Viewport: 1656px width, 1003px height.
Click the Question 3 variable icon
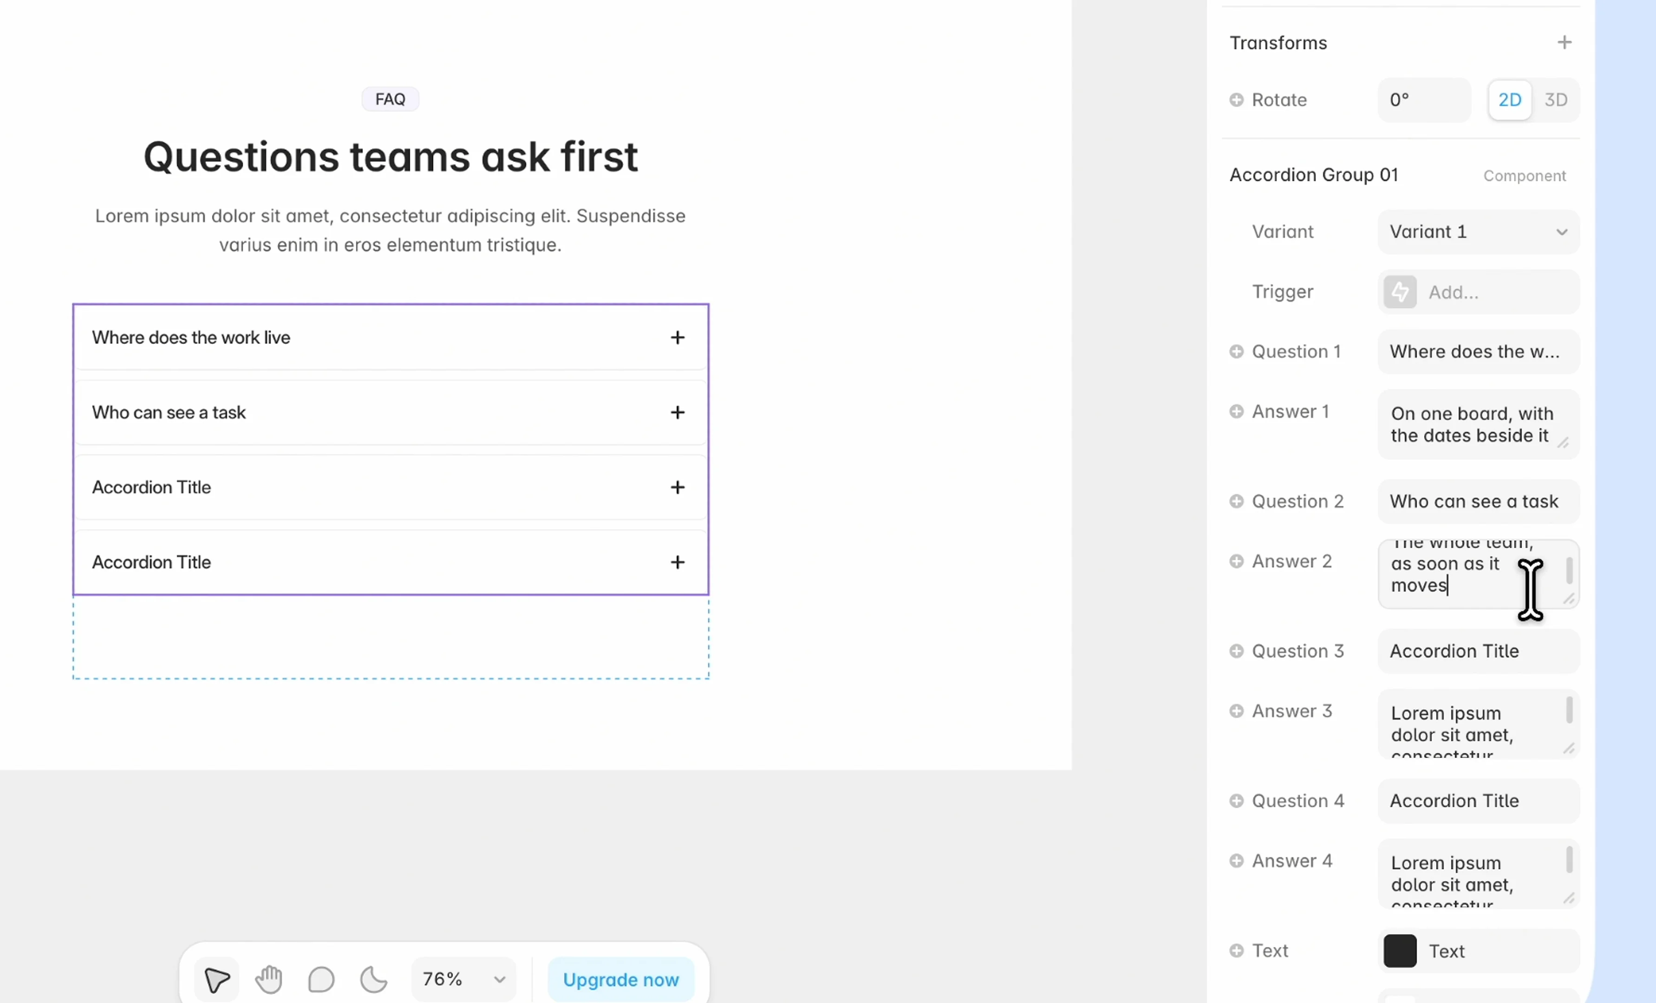pos(1237,651)
